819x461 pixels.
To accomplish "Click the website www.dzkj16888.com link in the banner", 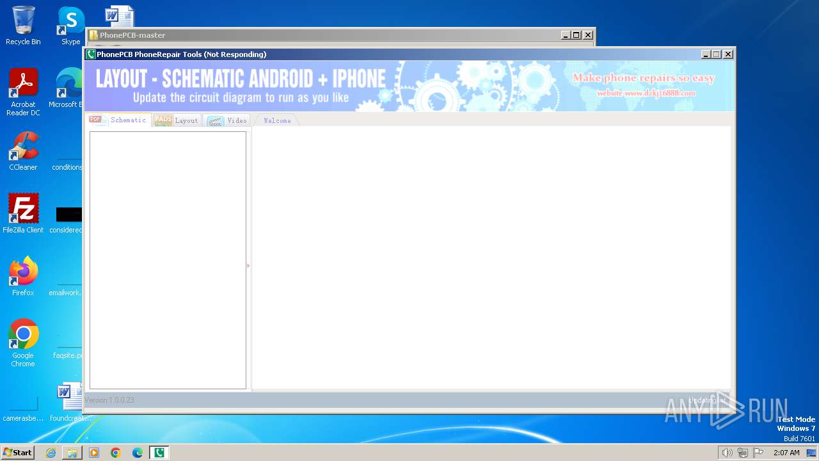I will [x=646, y=93].
